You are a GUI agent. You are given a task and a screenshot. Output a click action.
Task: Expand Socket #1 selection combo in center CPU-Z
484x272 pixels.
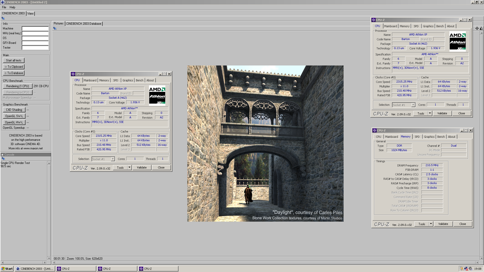pos(113,159)
